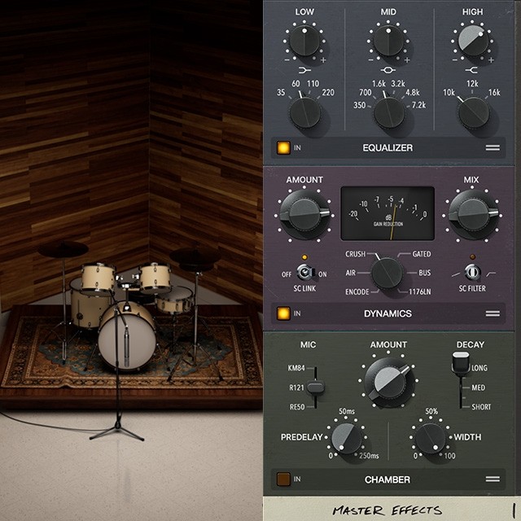Click the DYNAMICS module title
Viewport: 521px width, 521px height.
[387, 313]
